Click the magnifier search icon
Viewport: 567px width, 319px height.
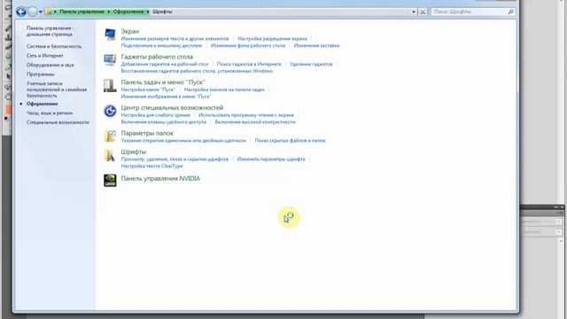point(510,12)
